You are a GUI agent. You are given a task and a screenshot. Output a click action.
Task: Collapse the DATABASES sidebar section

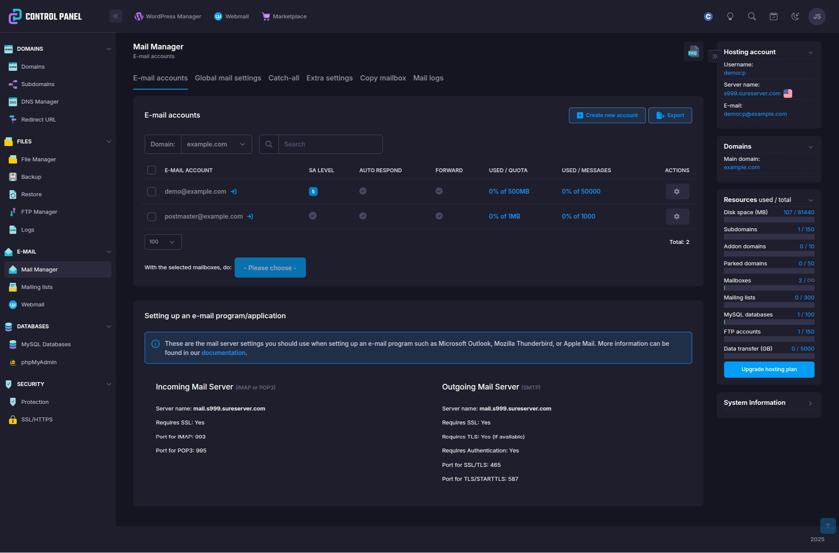(109, 327)
